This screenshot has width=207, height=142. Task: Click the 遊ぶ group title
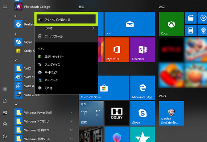pyautogui.click(x=162, y=7)
